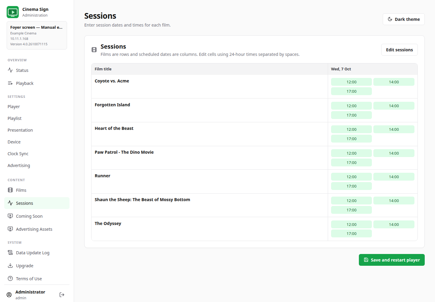Click the 17:00 session for Heart of the Beast
The image size is (435, 302).
[351, 139]
